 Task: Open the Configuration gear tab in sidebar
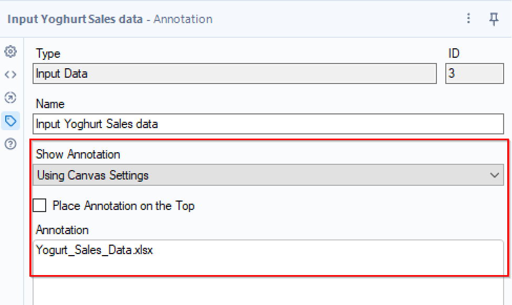(11, 51)
